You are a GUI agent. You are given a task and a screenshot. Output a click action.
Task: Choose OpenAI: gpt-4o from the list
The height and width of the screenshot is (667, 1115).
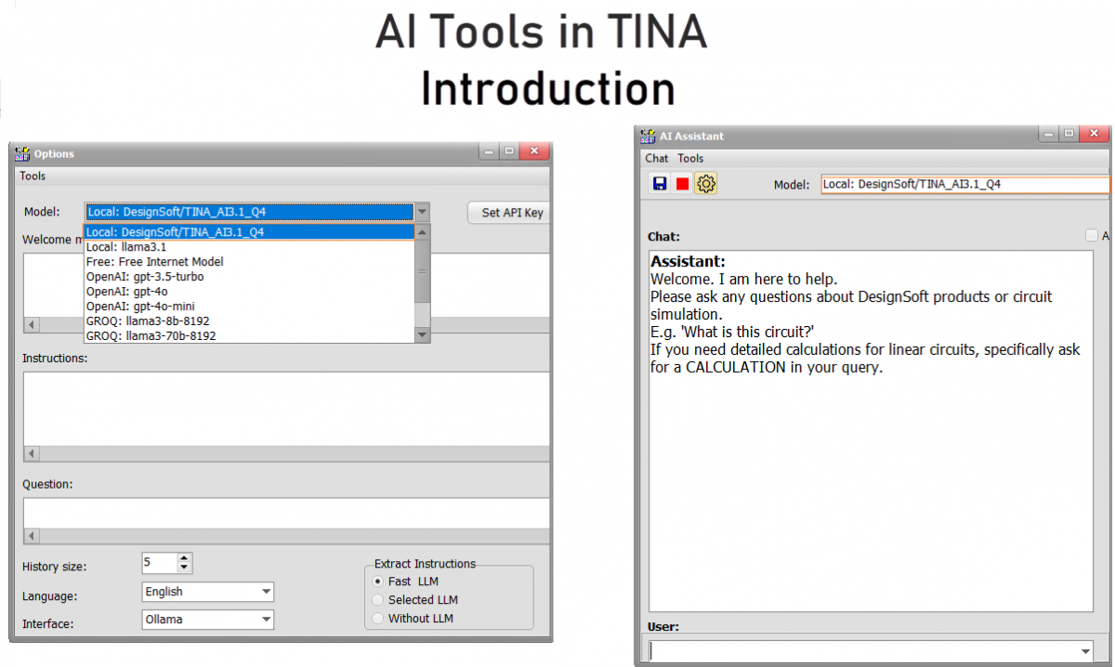click(249, 292)
